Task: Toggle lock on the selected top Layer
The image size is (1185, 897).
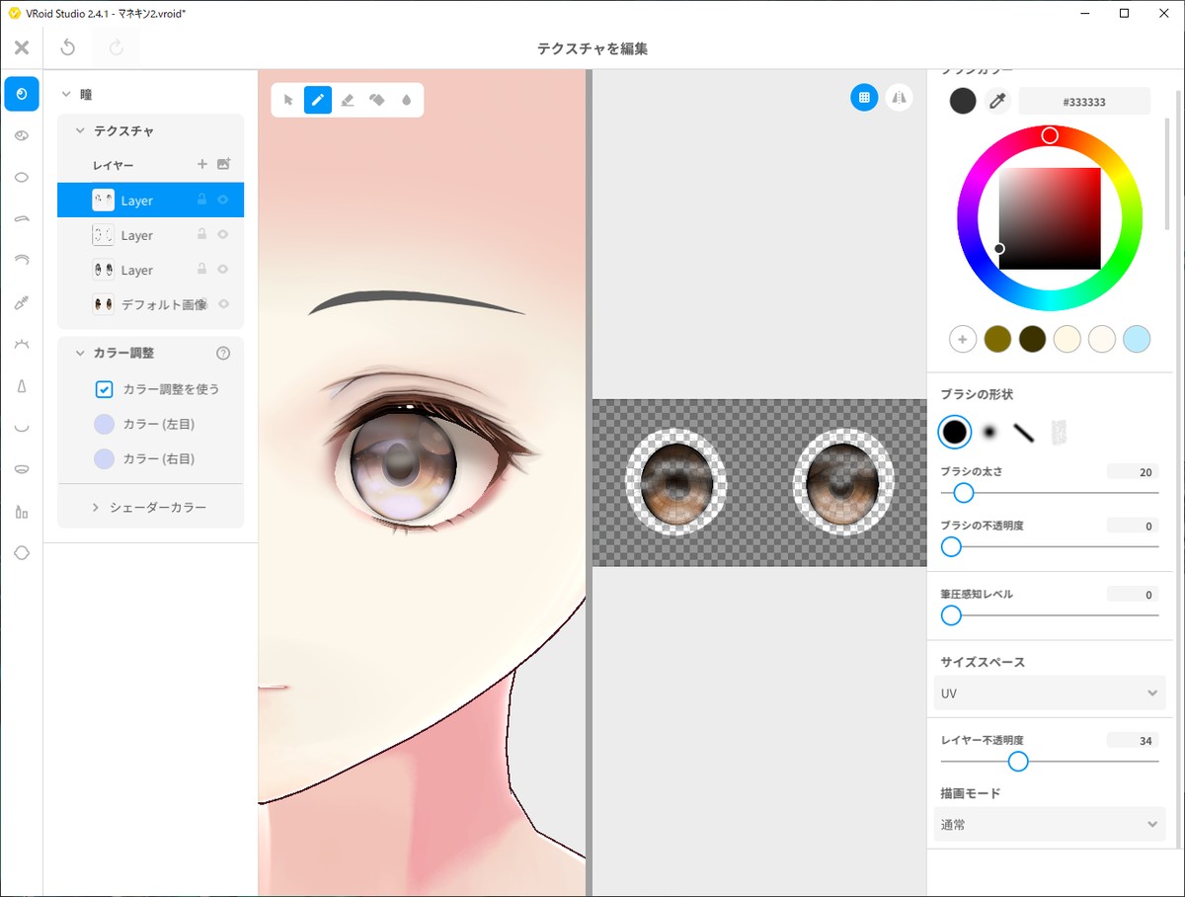Action: pos(201,200)
